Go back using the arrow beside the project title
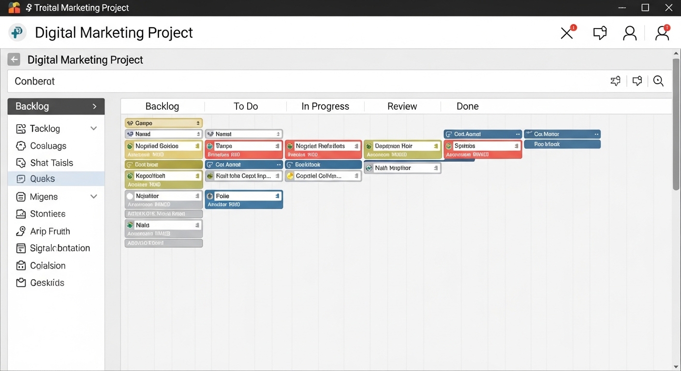 click(14, 59)
